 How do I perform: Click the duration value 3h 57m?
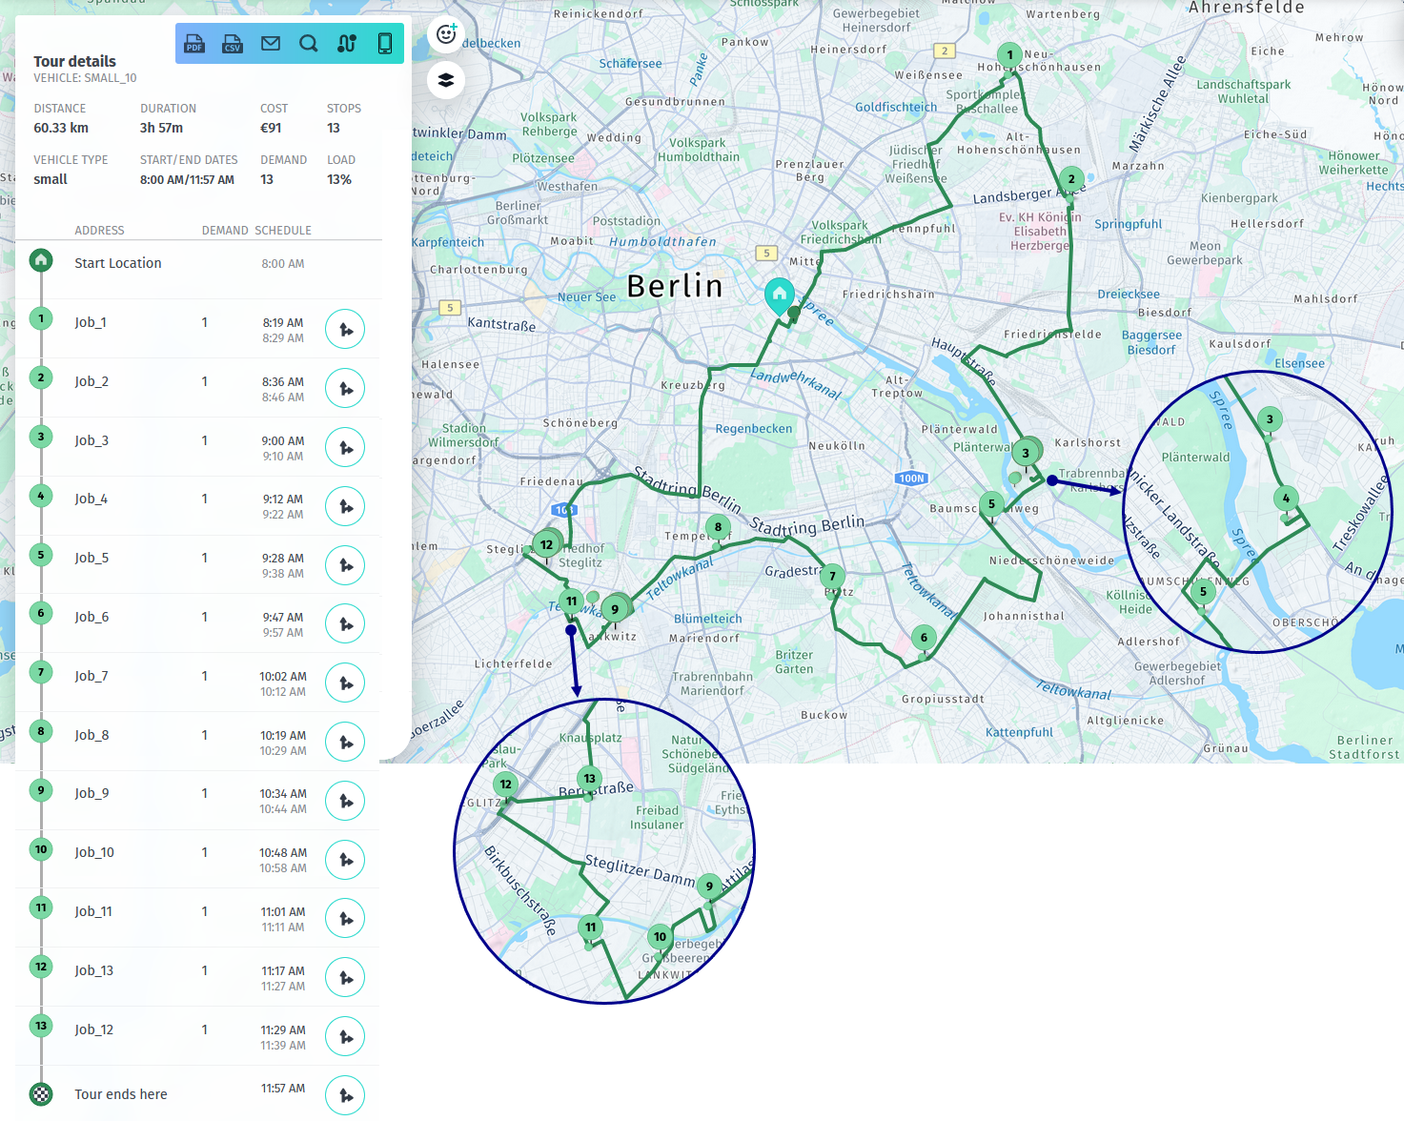pyautogui.click(x=161, y=128)
